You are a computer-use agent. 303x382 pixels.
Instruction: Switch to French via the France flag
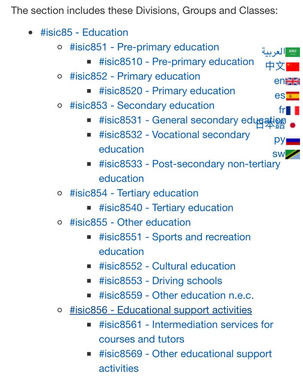(x=293, y=110)
